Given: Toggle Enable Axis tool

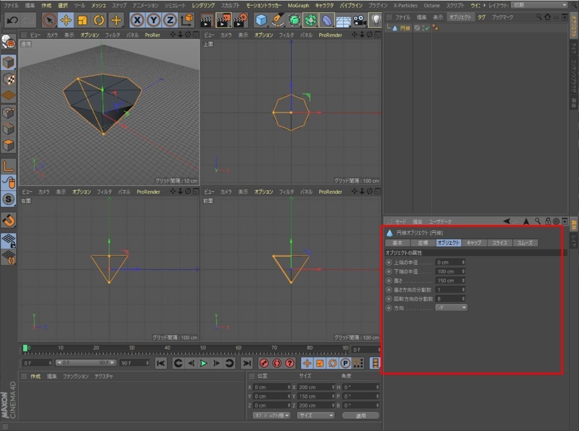Looking at the screenshot, I should point(8,166).
